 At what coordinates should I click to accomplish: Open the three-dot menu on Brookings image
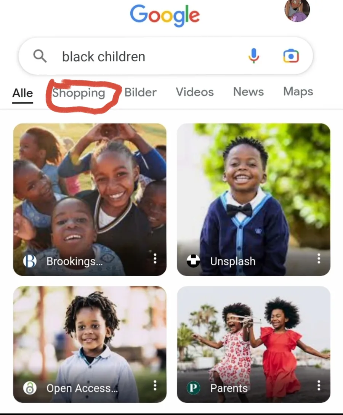pos(155,258)
